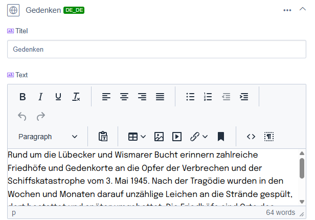The width and height of the screenshot is (315, 220).
Task: Center align the text
Action: pyautogui.click(x=124, y=97)
